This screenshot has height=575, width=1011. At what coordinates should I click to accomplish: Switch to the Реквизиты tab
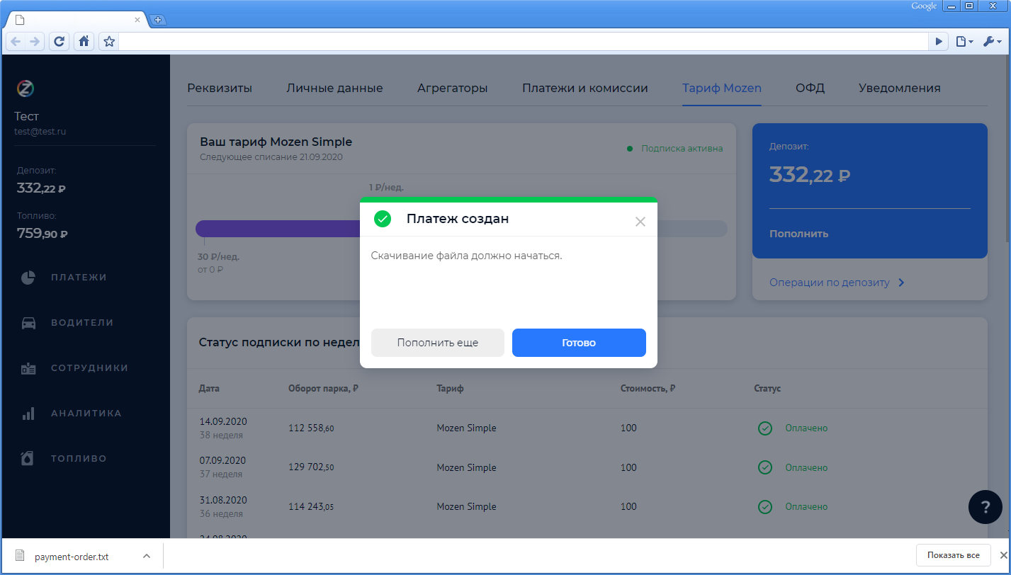point(220,89)
